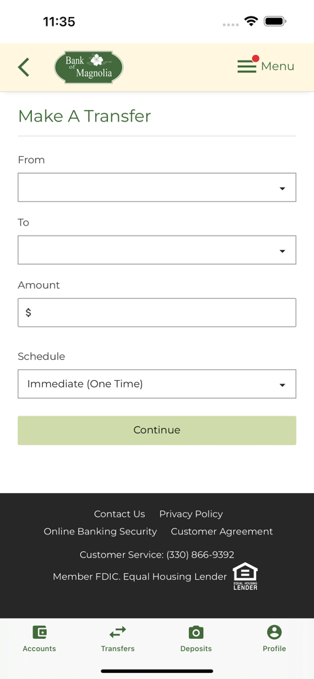The image size is (314, 679).
Task: Tap the Menu text label
Action: 277,67
